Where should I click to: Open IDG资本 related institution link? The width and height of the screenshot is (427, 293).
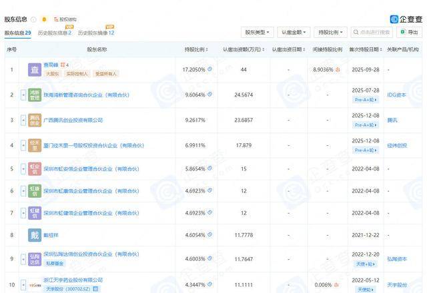pos(396,95)
